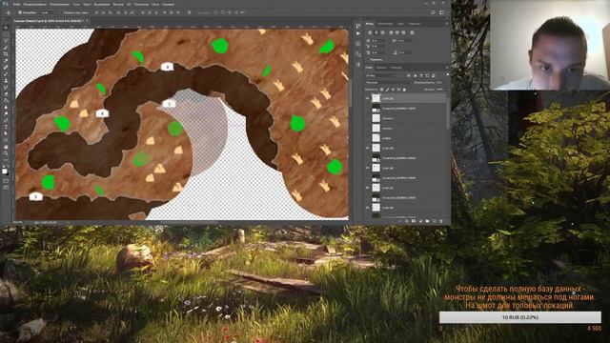Select the Eyedropper tool
Screen dimensions: 610x343
(x=6, y=61)
